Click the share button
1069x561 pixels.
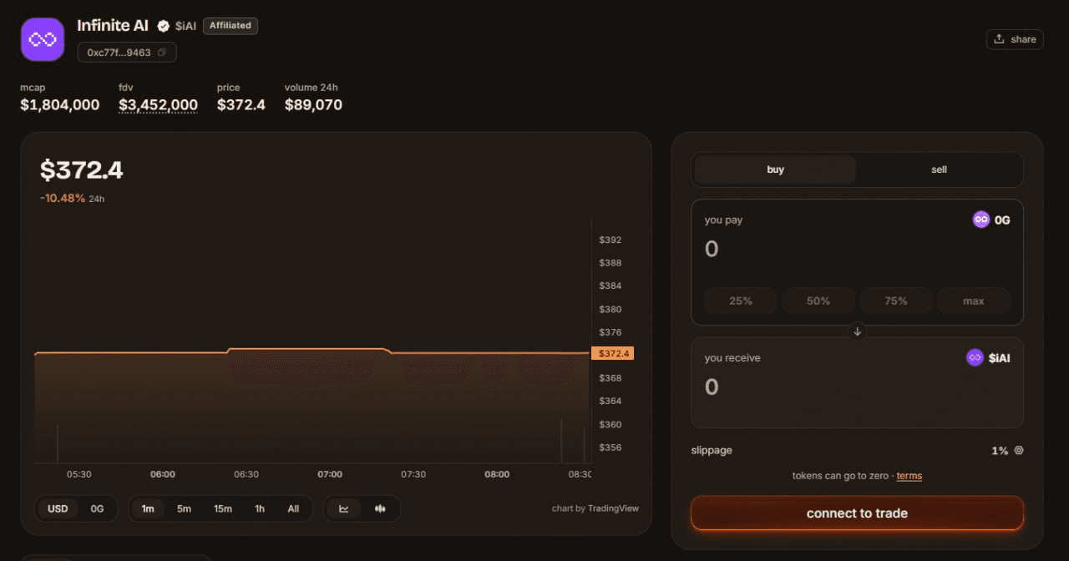tap(1015, 39)
